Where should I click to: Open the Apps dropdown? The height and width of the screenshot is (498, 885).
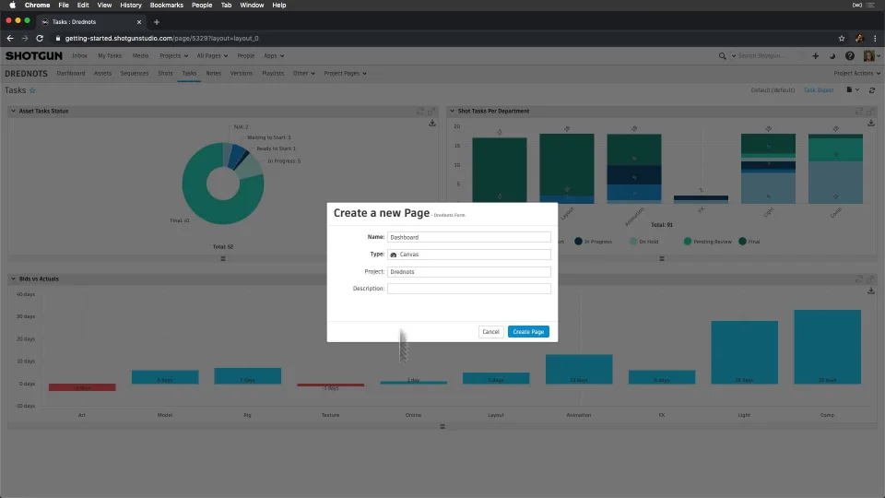274,56
